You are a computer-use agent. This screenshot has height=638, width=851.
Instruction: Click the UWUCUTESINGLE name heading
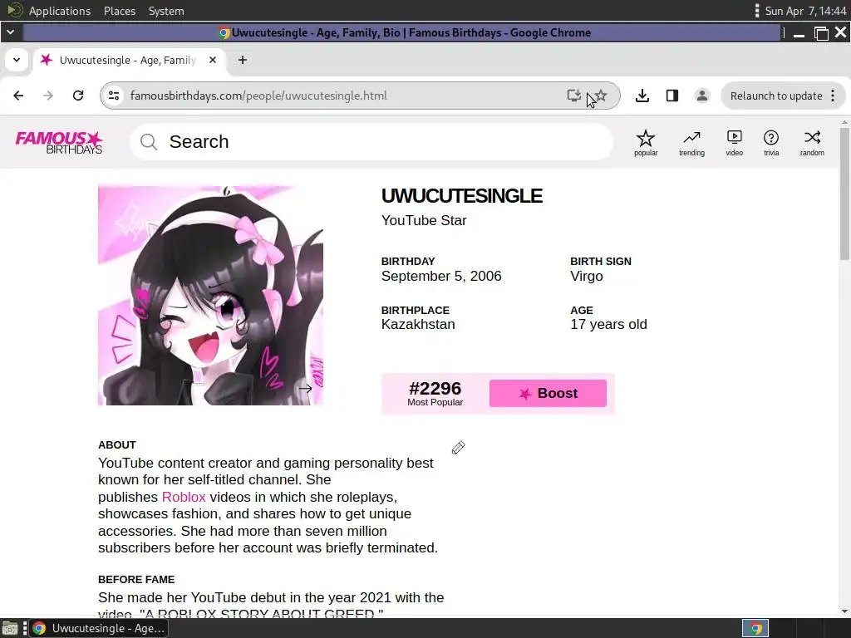tap(462, 196)
